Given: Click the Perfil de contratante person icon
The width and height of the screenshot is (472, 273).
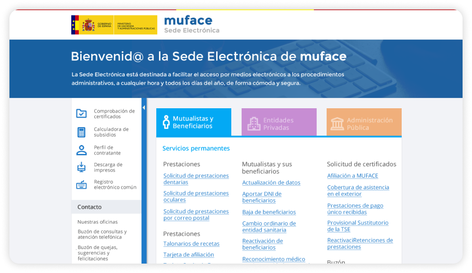Looking at the screenshot, I should [81, 150].
